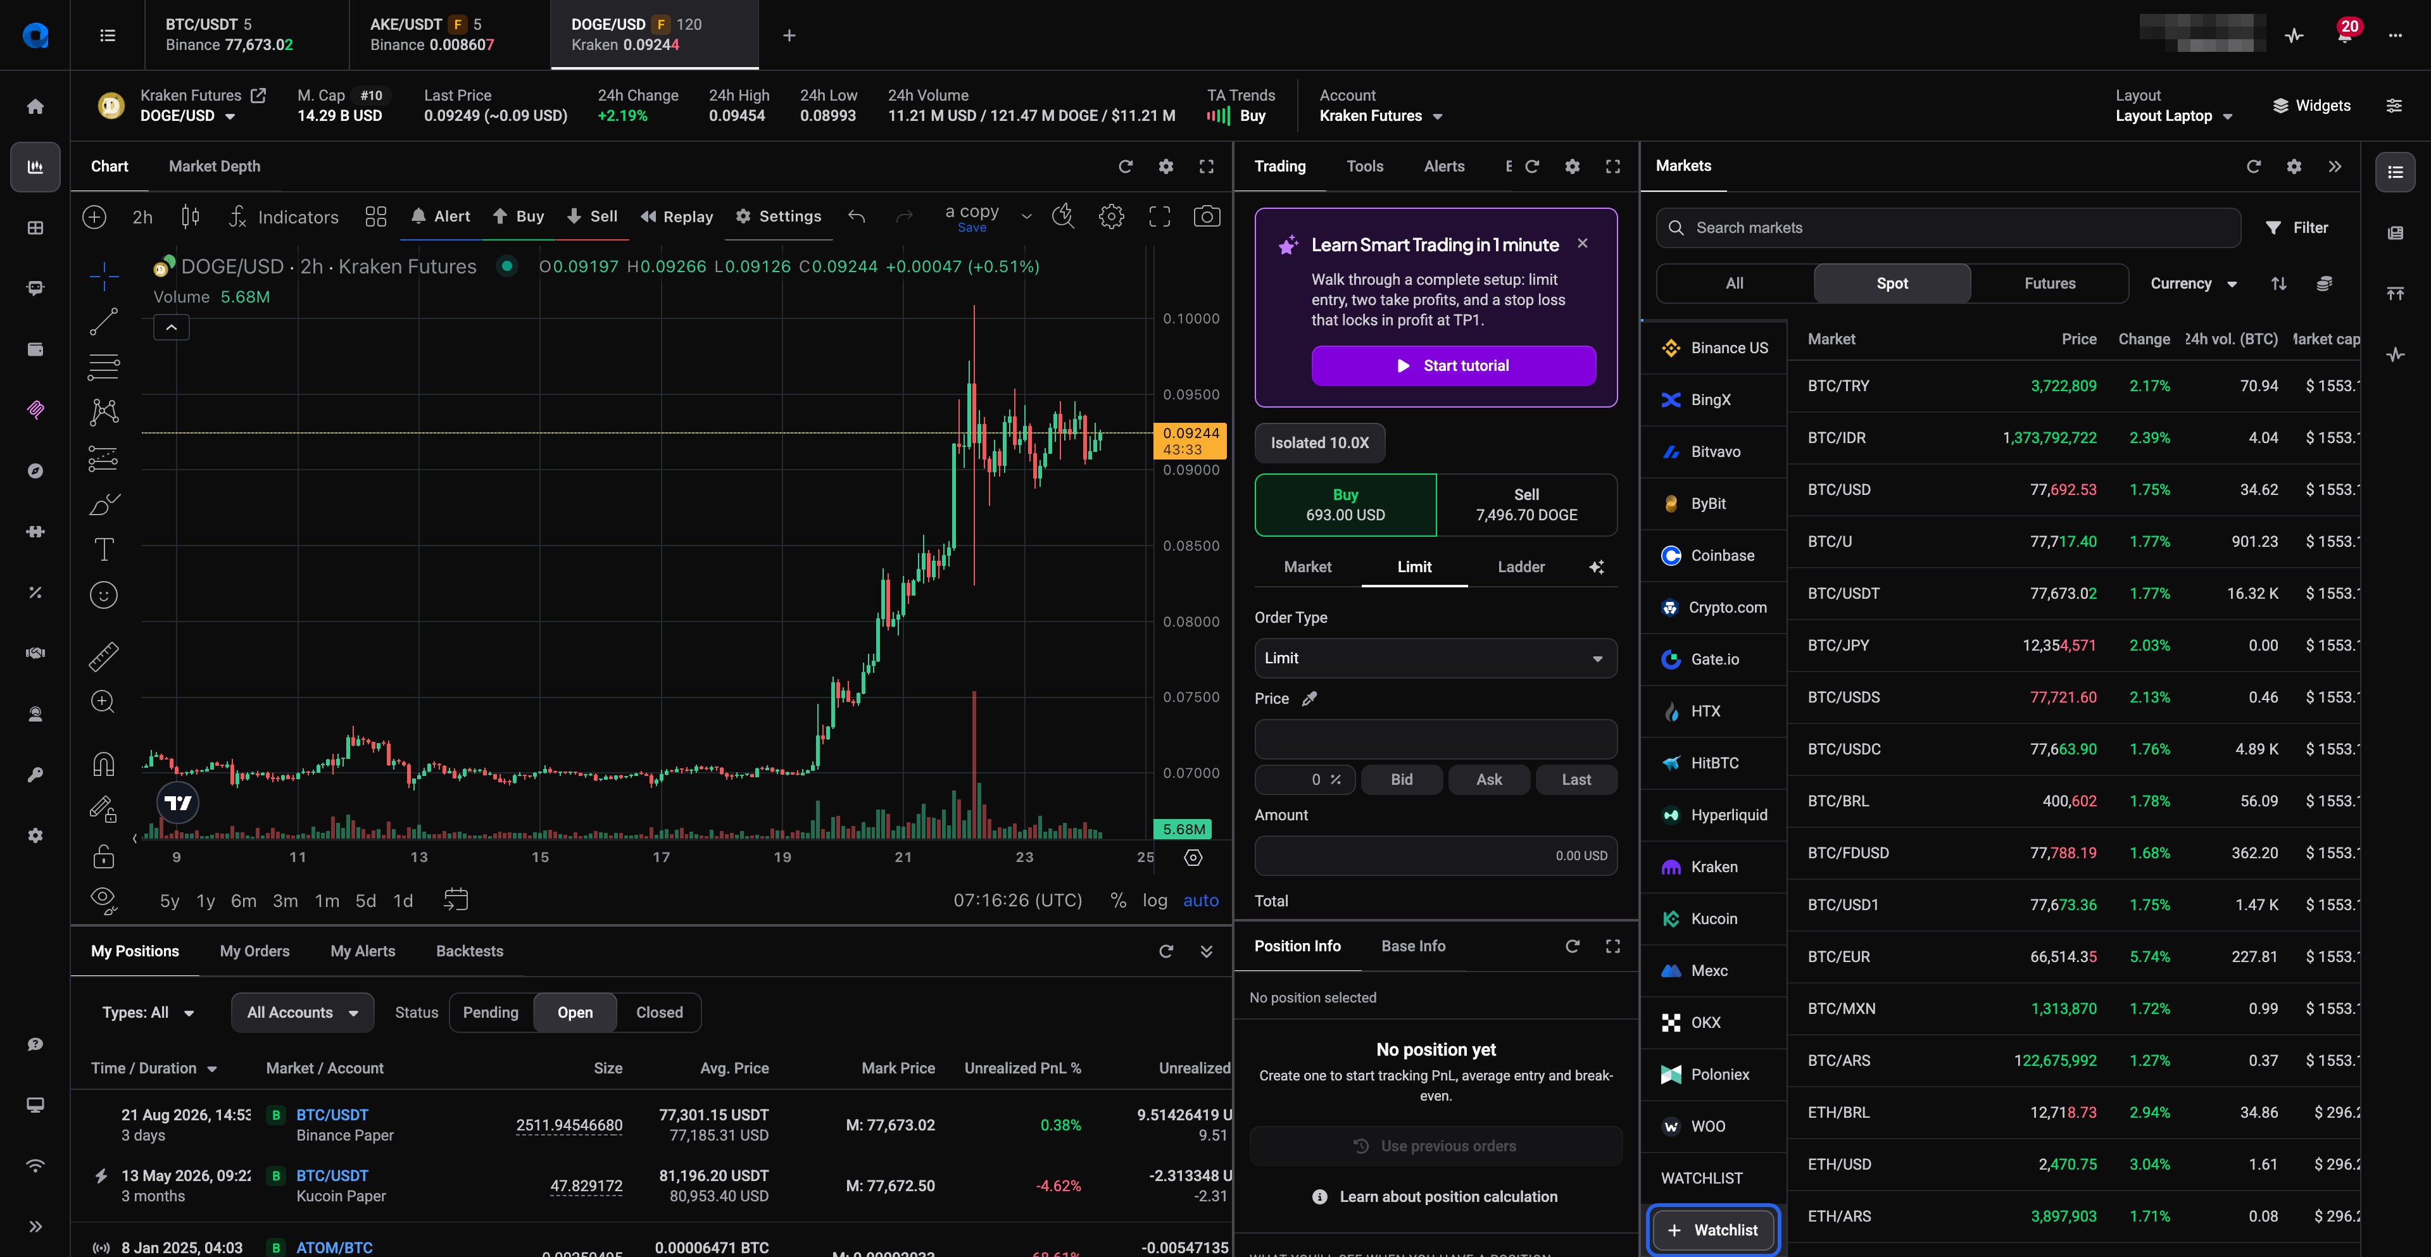Focus the Amount input field
Screen dimensions: 2431x1257
[1435, 856]
